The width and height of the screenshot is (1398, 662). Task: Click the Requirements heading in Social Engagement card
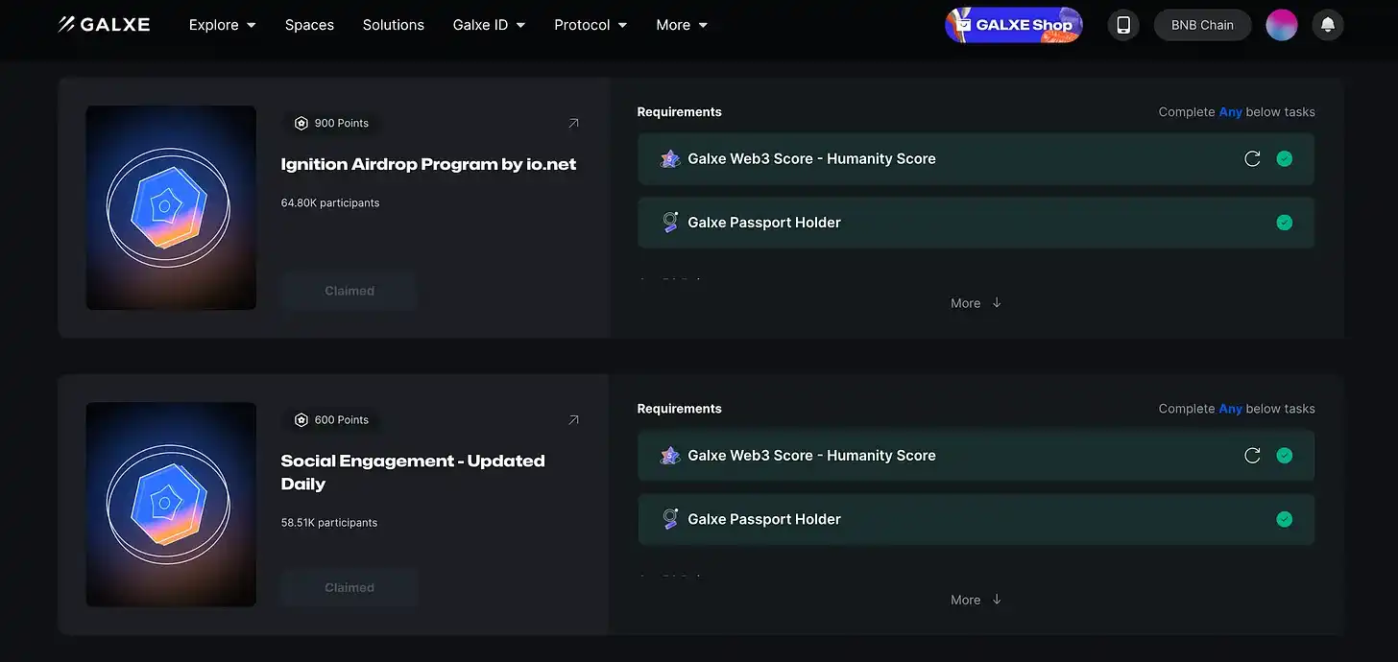point(680,409)
